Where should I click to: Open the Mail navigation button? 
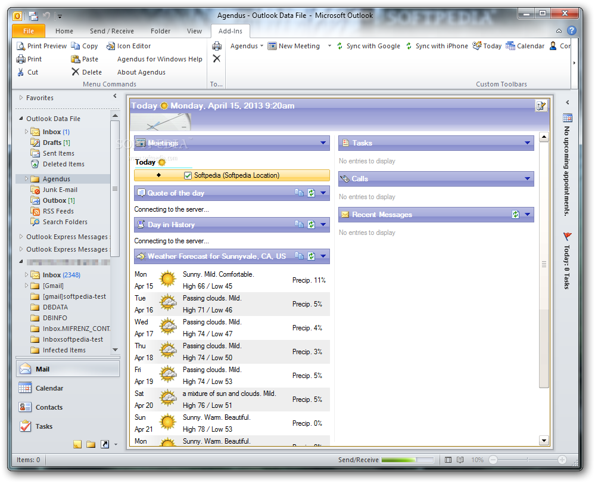click(68, 369)
